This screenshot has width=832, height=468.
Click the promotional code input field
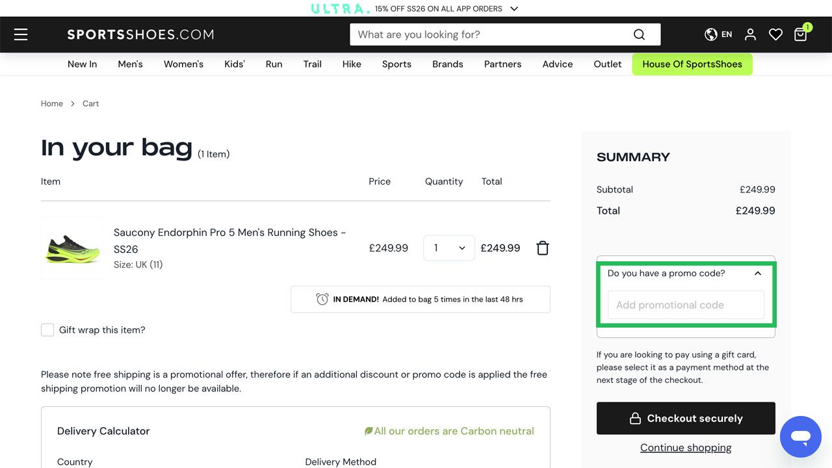[686, 305]
